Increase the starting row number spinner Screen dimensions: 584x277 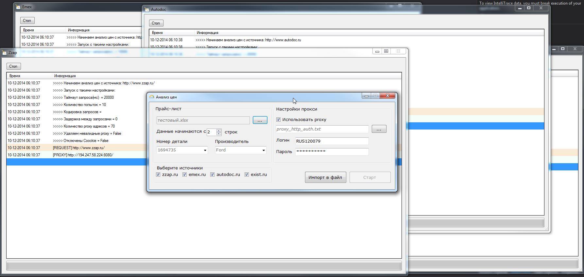219,130
